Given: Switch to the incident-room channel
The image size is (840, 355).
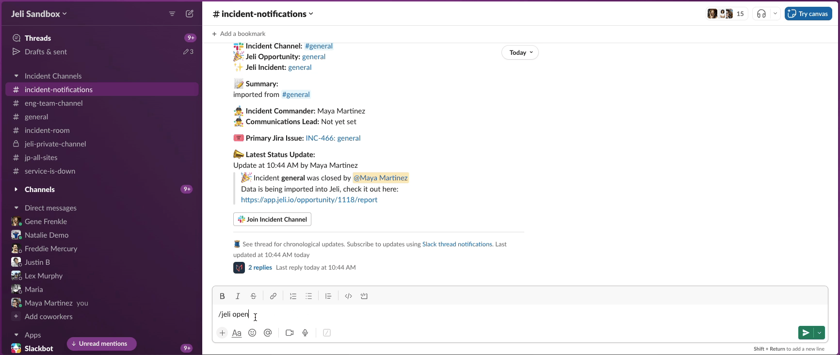Looking at the screenshot, I should point(102,130).
